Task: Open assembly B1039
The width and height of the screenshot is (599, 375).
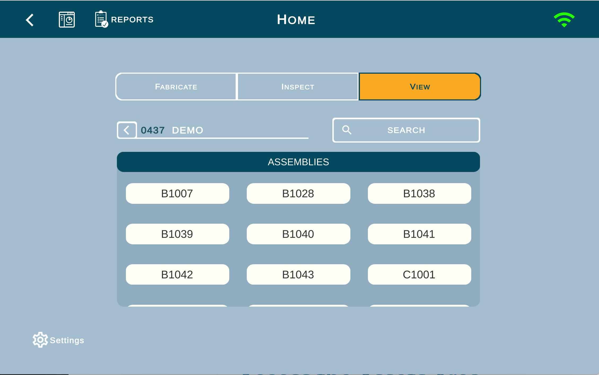Action: click(177, 234)
